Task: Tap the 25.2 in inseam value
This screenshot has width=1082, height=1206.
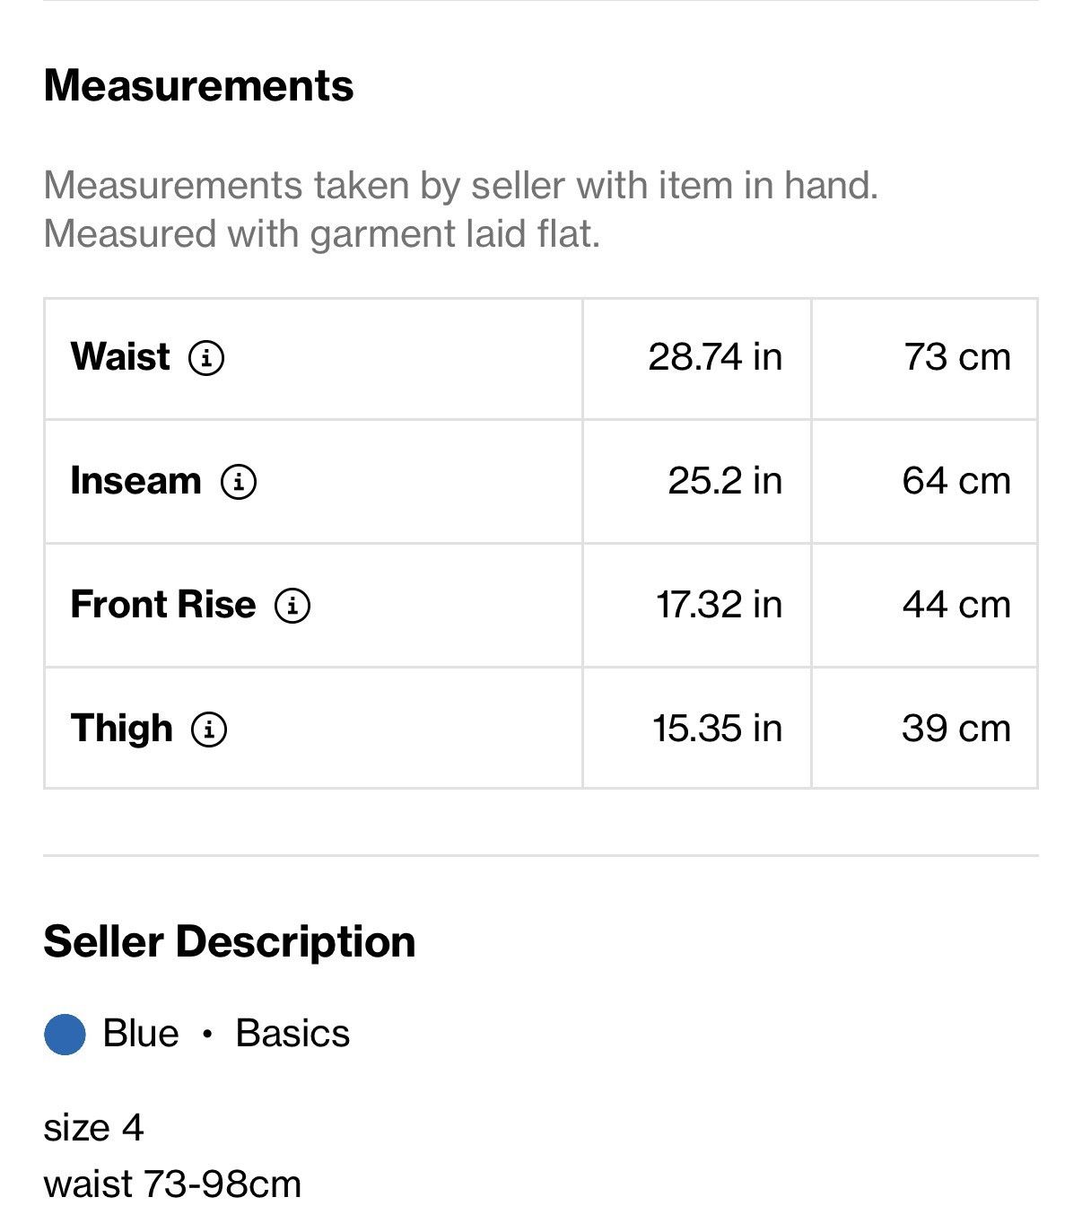Action: [x=725, y=481]
